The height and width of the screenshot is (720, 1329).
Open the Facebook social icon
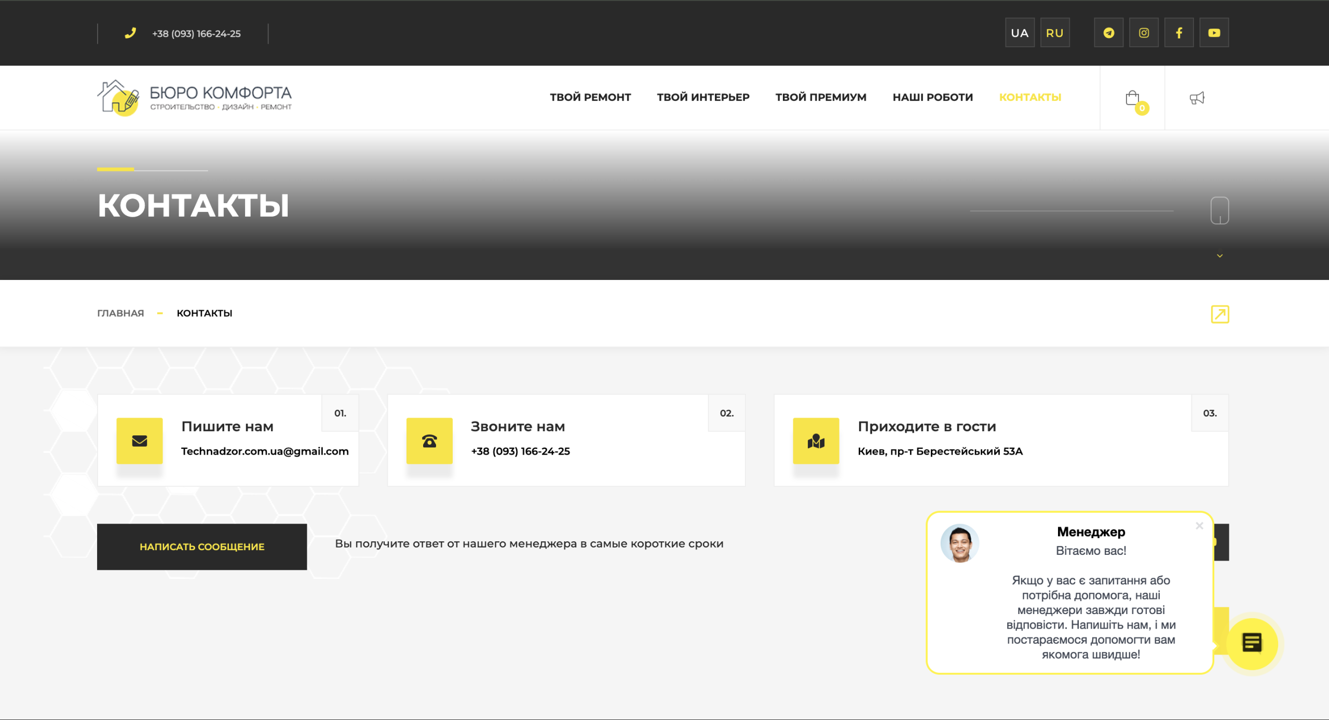(x=1179, y=33)
